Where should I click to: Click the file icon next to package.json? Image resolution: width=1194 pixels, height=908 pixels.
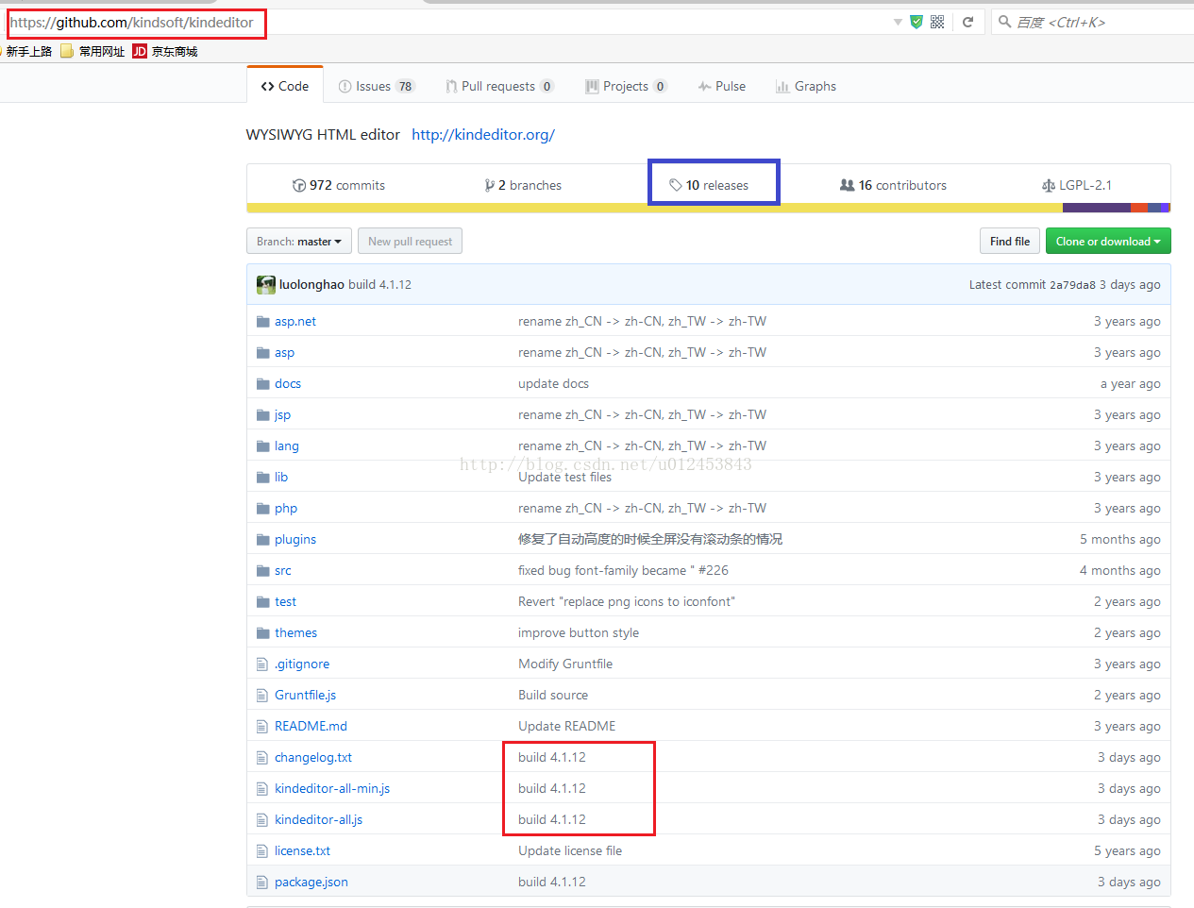pyautogui.click(x=262, y=883)
